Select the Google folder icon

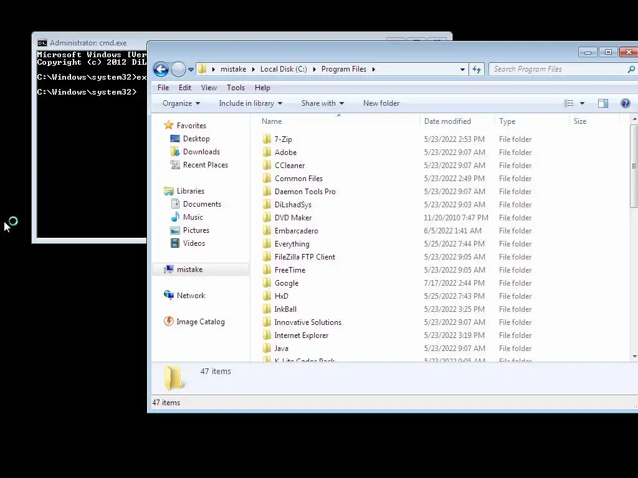coord(267,283)
